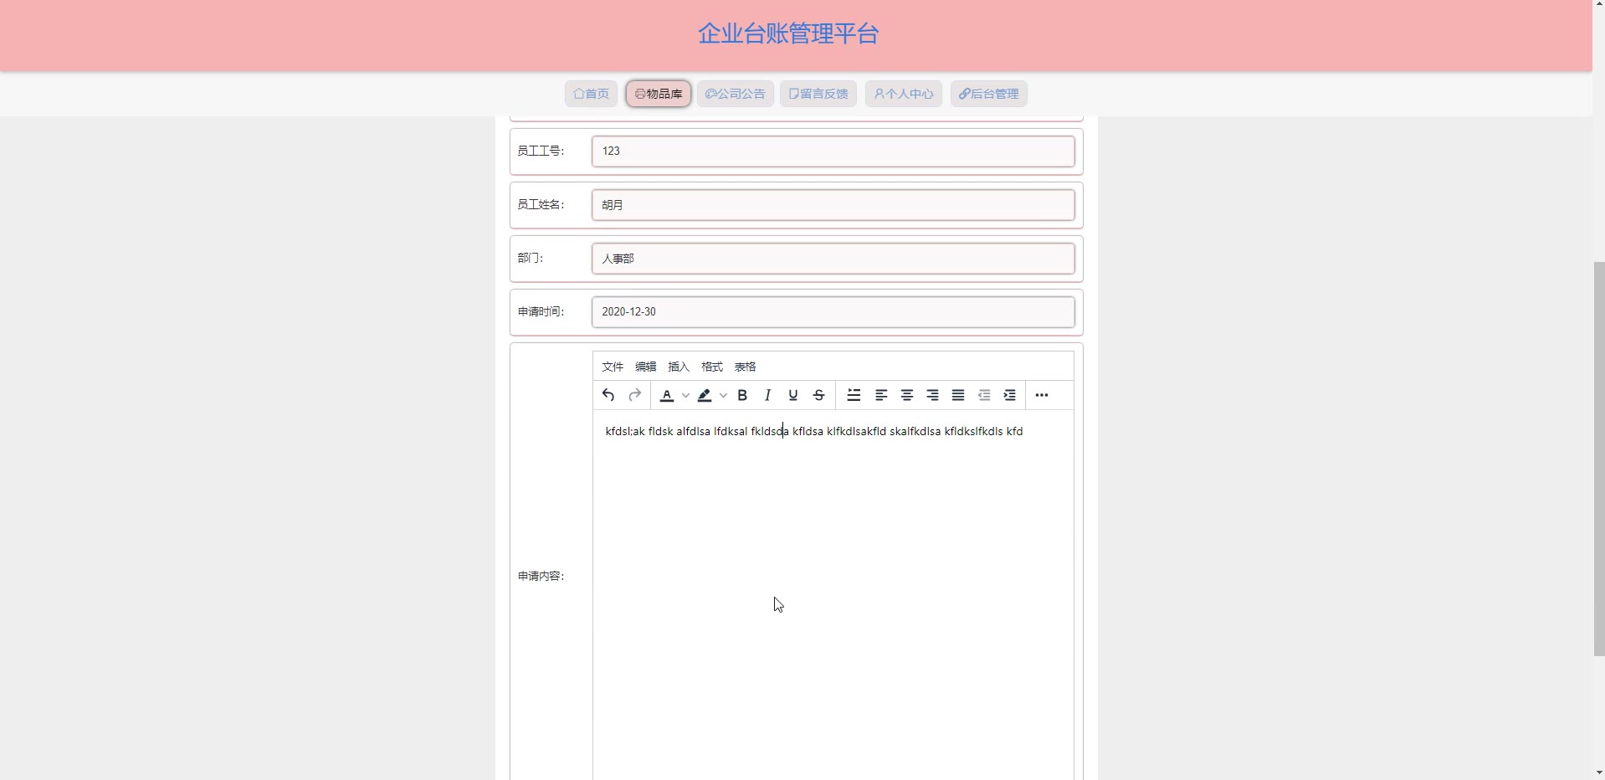Click the 员工姓名 input field
Image resolution: width=1605 pixels, height=780 pixels.
(833, 205)
